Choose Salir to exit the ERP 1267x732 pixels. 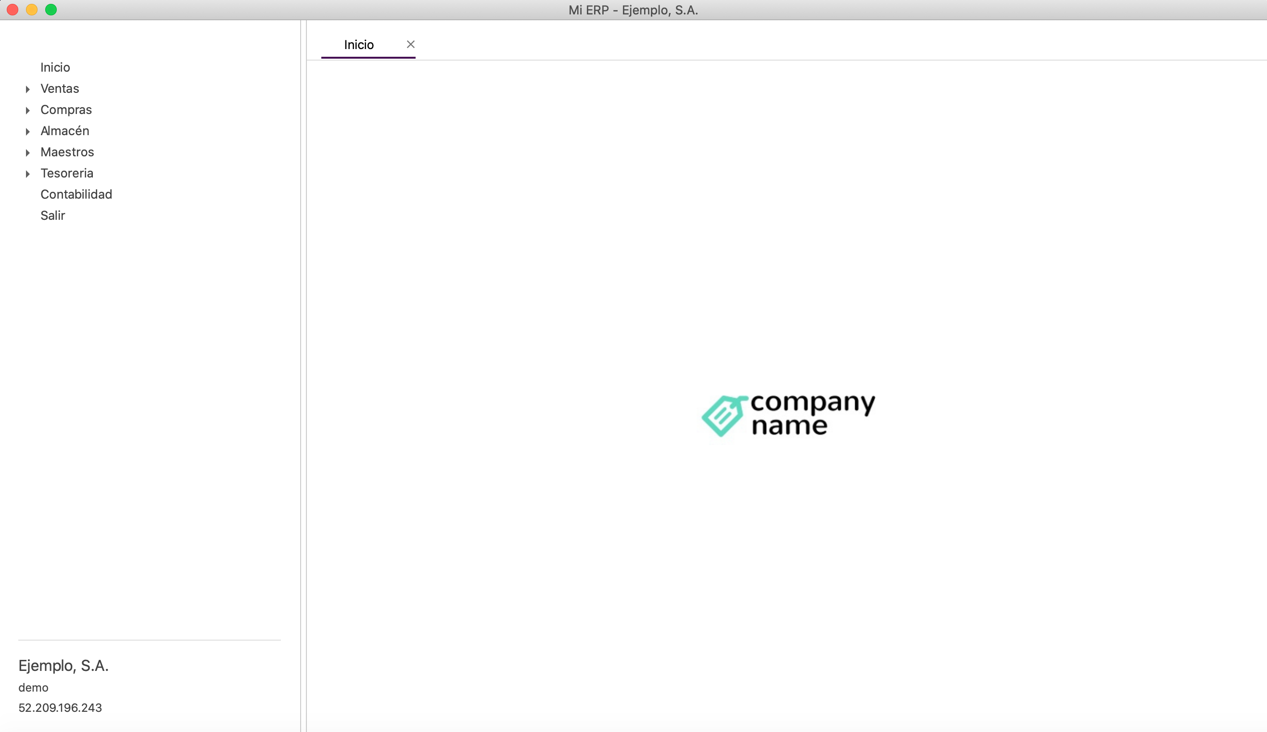pyautogui.click(x=53, y=215)
